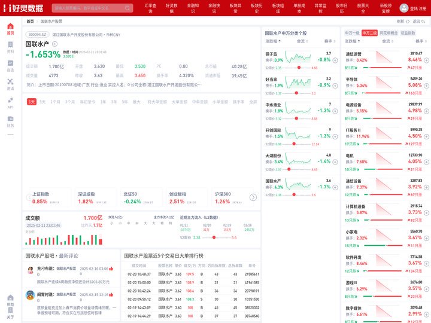Click the 返回 back icon
The height and width of the screenshot is (323, 431).
423,22
